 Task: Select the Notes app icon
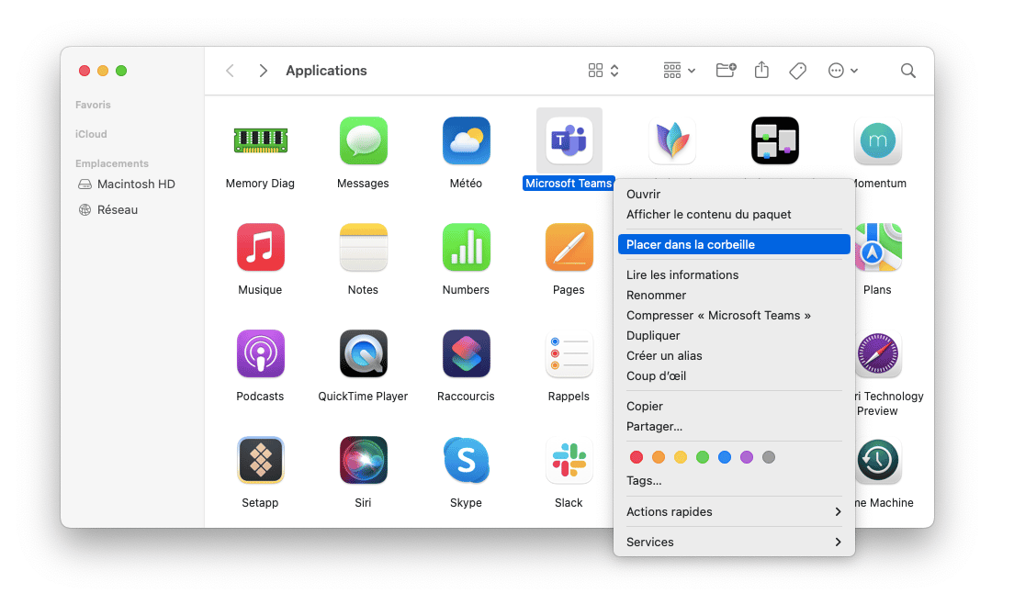tap(363, 247)
